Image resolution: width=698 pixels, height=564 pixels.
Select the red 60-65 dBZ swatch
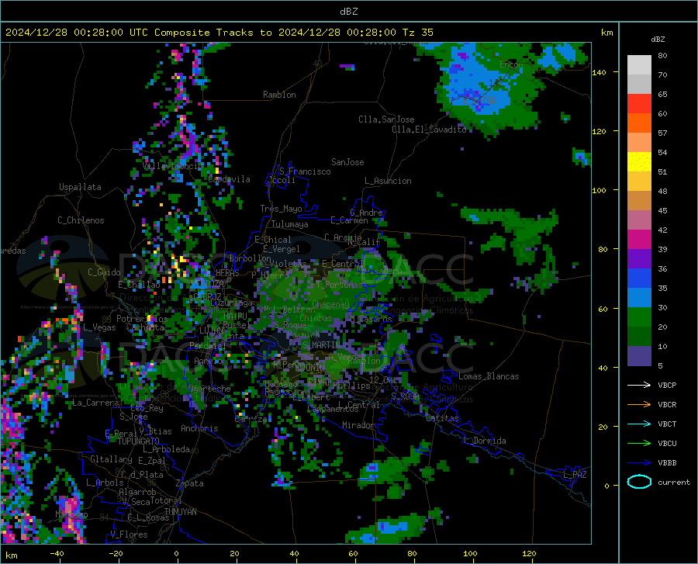(639, 104)
